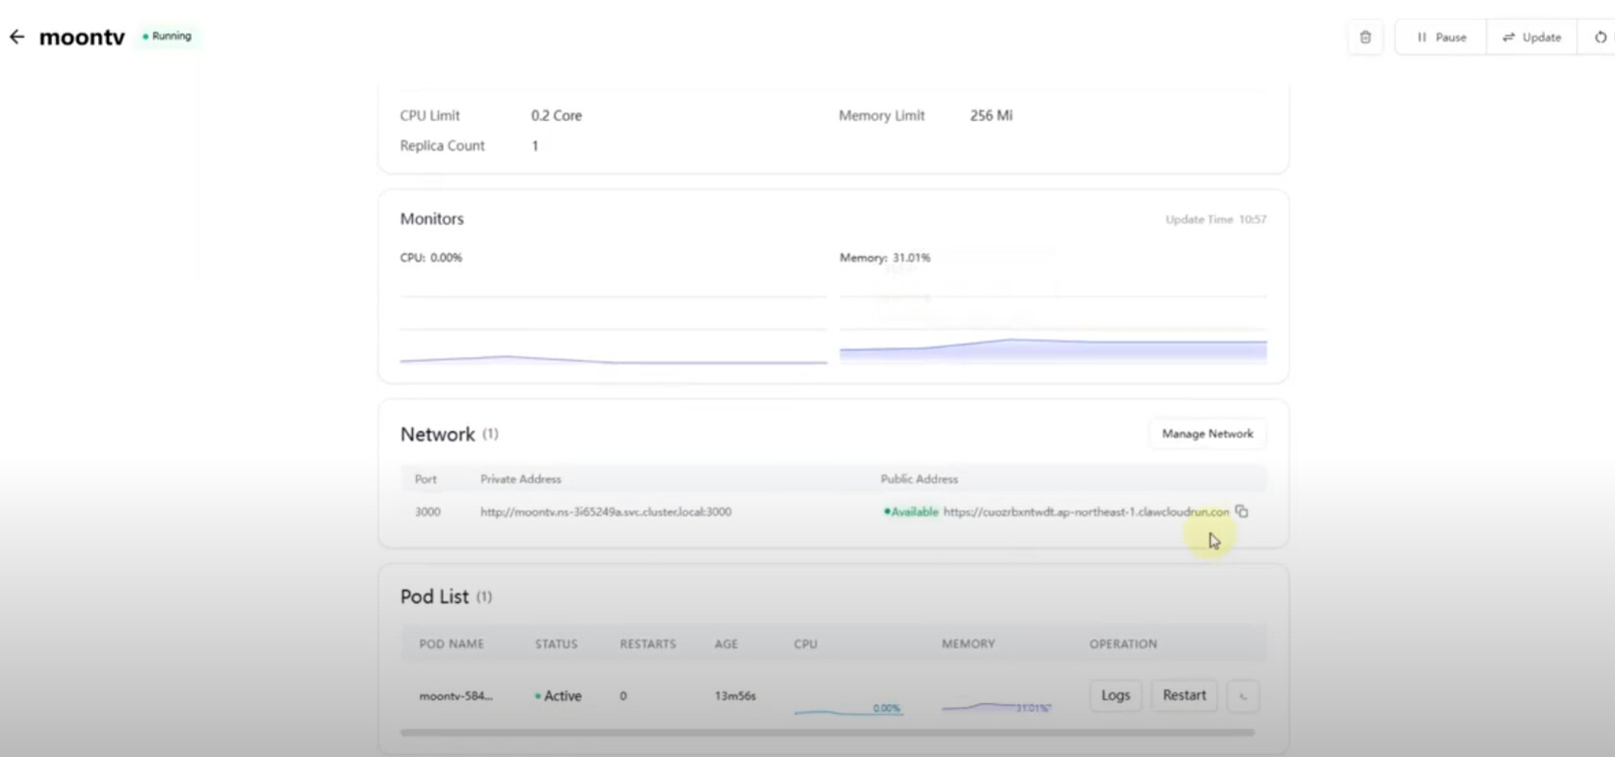Click the Public Address column header
The width and height of the screenshot is (1615, 757).
tap(920, 479)
